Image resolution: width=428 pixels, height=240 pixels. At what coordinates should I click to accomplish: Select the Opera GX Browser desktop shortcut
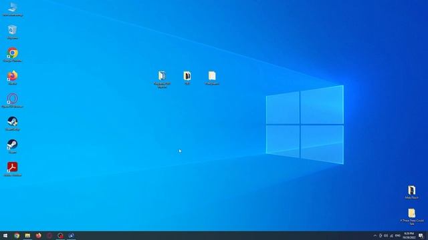click(x=12, y=101)
